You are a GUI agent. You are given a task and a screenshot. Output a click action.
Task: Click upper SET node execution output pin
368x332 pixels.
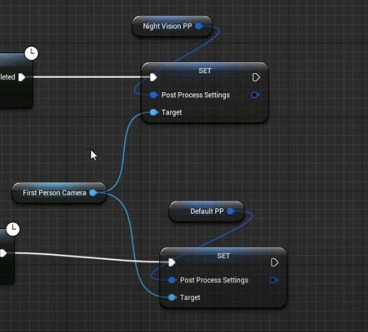click(256, 77)
